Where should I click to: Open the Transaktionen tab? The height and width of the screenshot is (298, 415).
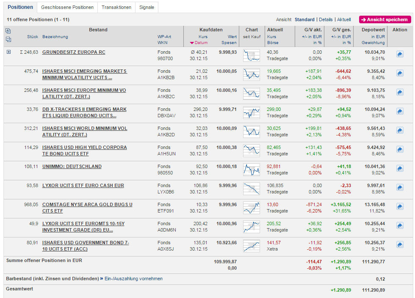click(x=116, y=7)
